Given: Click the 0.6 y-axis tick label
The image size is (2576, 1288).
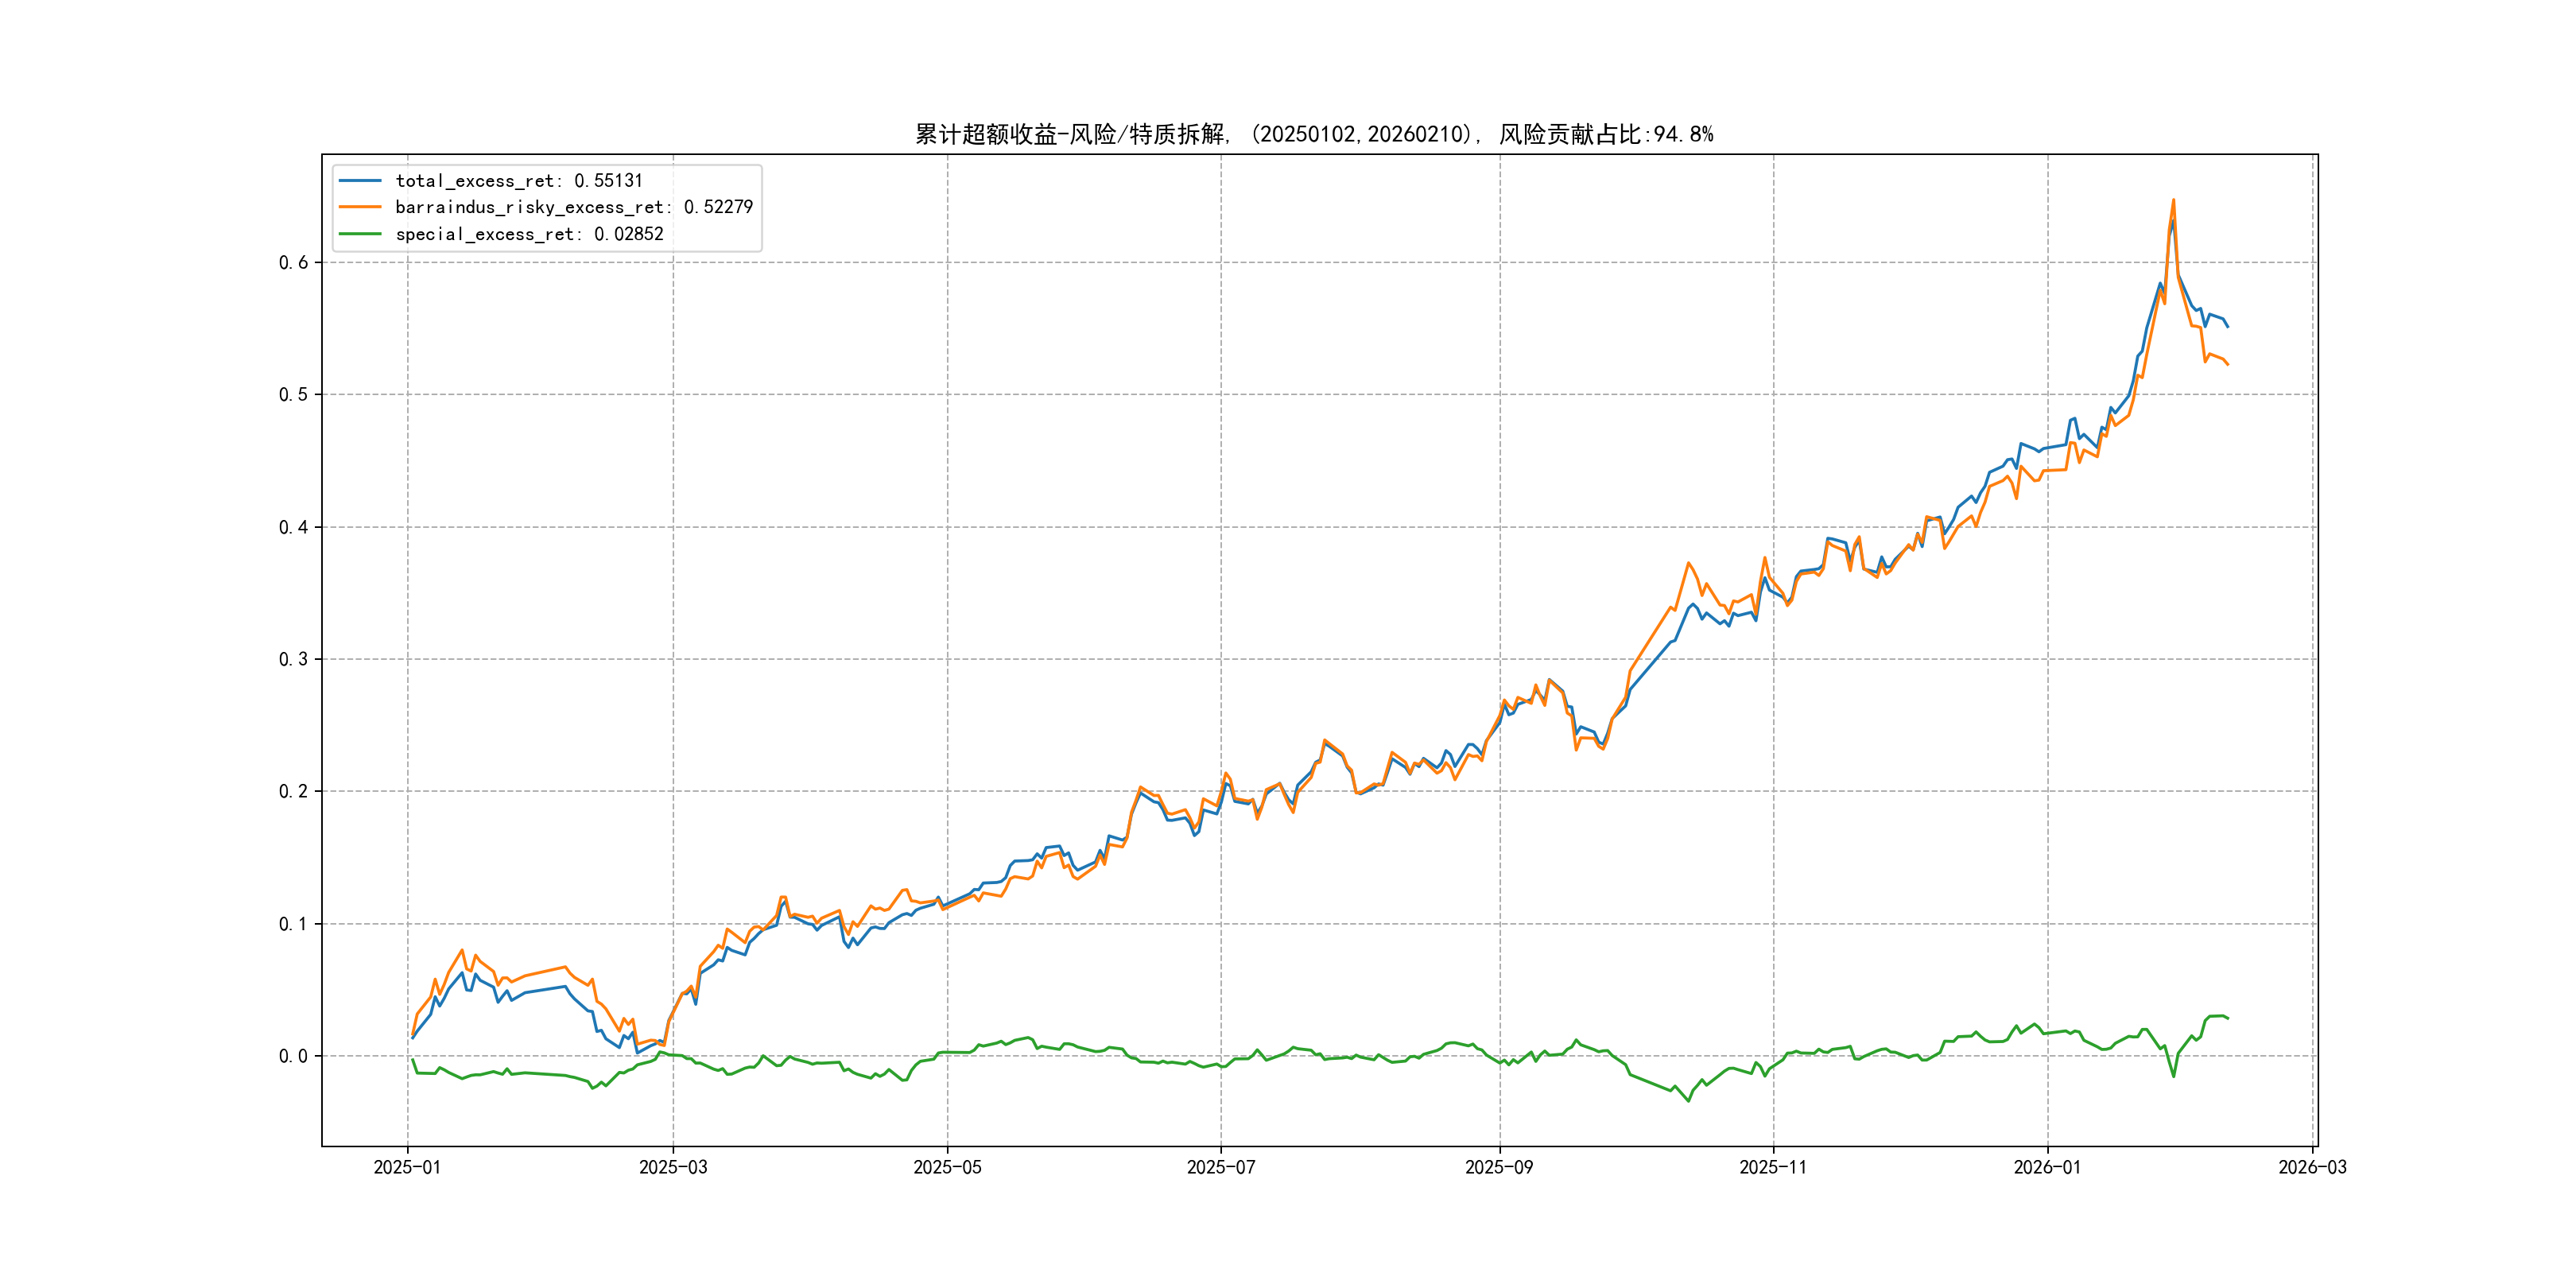Looking at the screenshot, I should click(293, 263).
